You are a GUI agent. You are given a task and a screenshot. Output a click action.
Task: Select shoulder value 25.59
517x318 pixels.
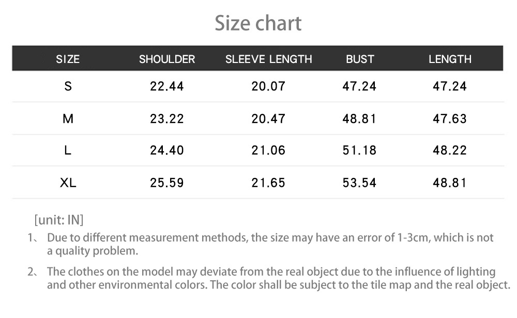(166, 183)
